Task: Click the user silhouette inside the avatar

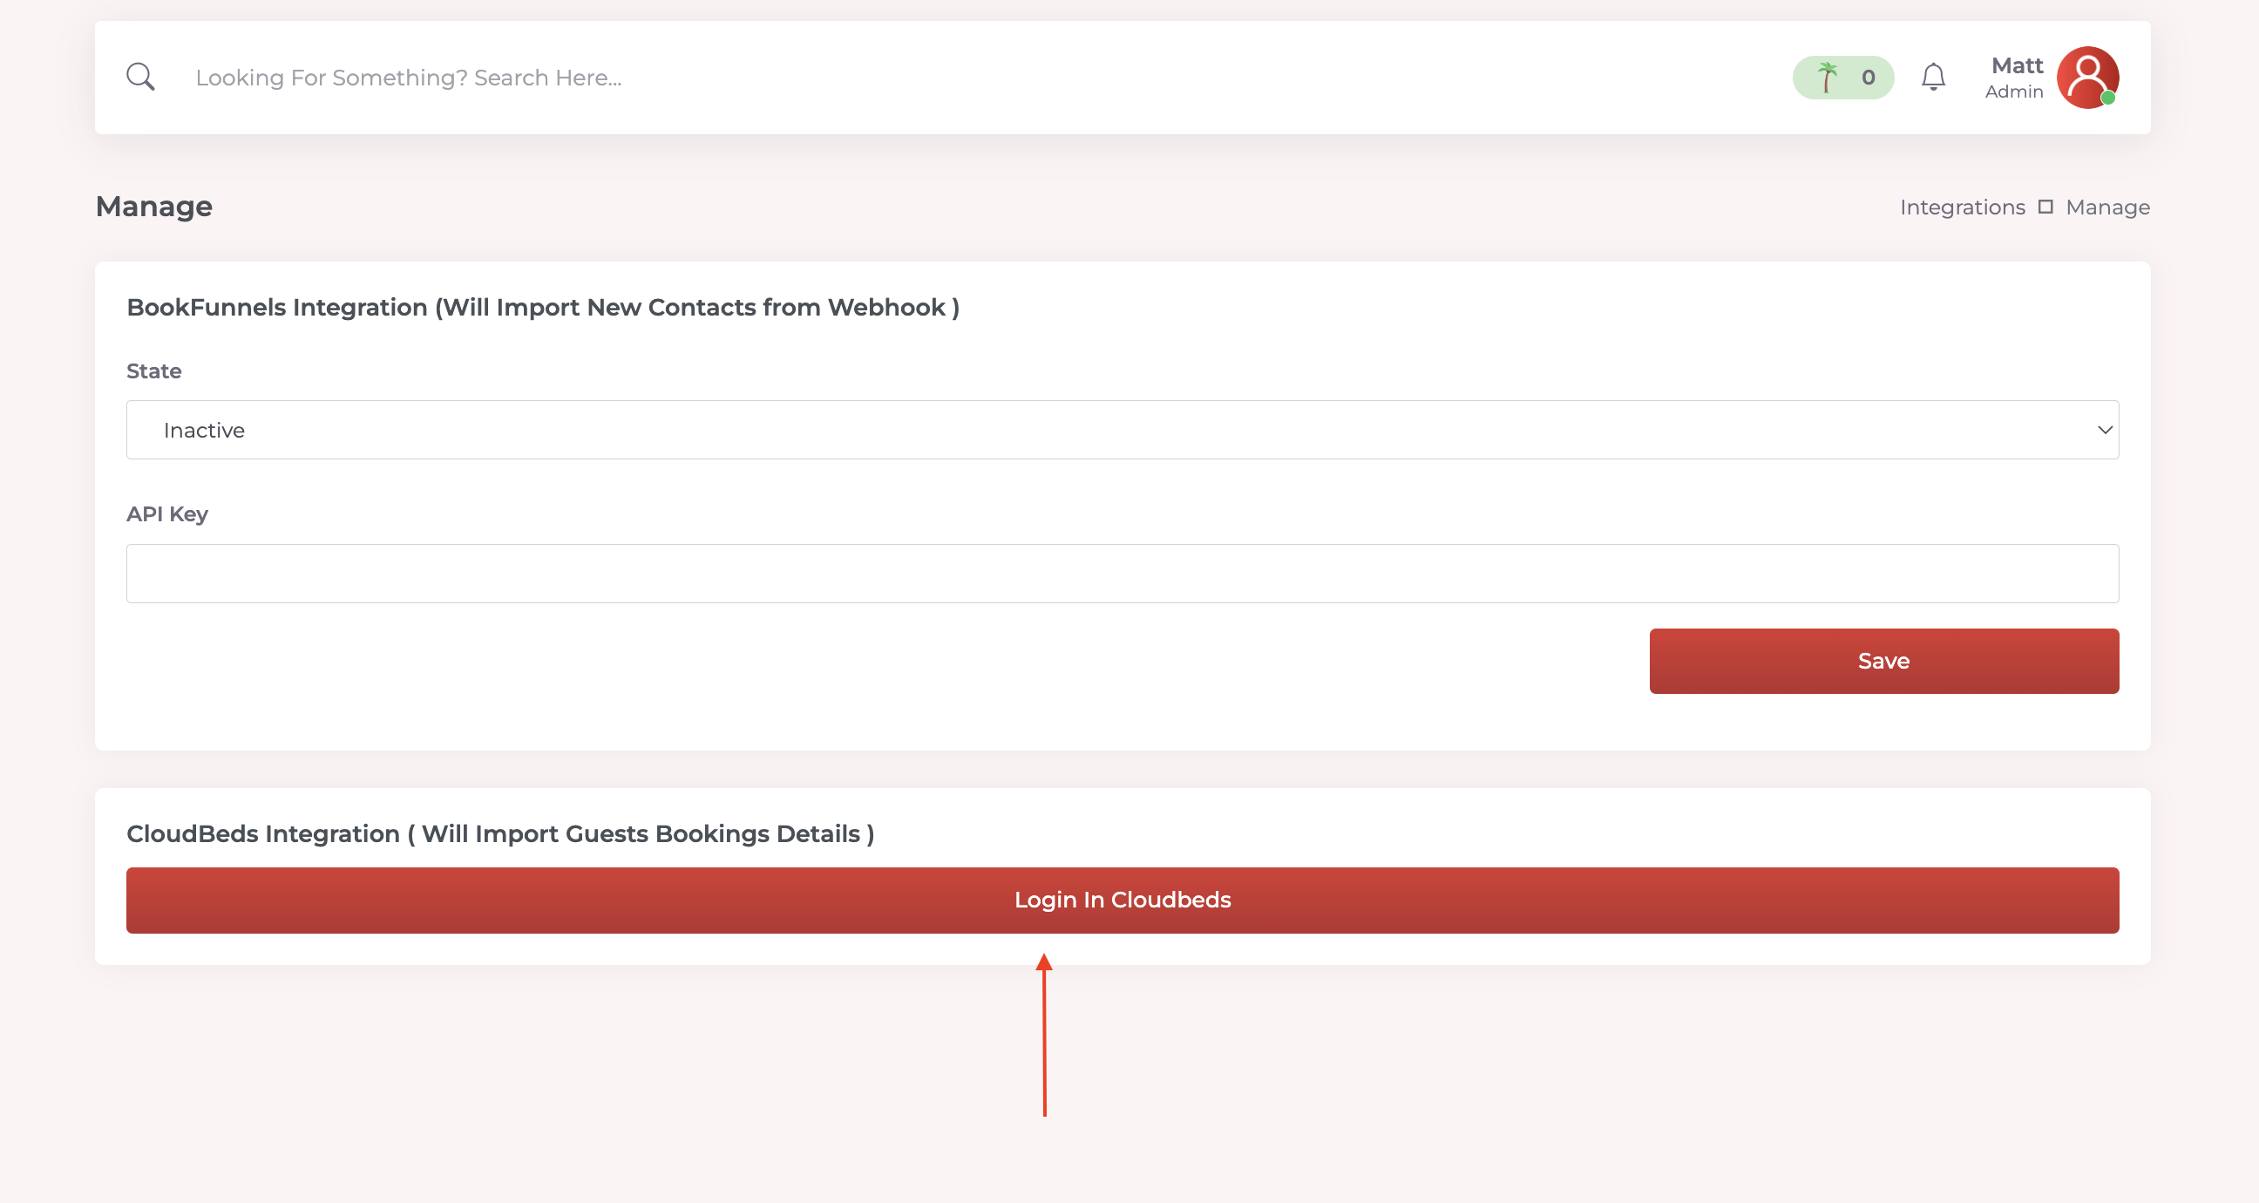Action: pyautogui.click(x=2090, y=78)
